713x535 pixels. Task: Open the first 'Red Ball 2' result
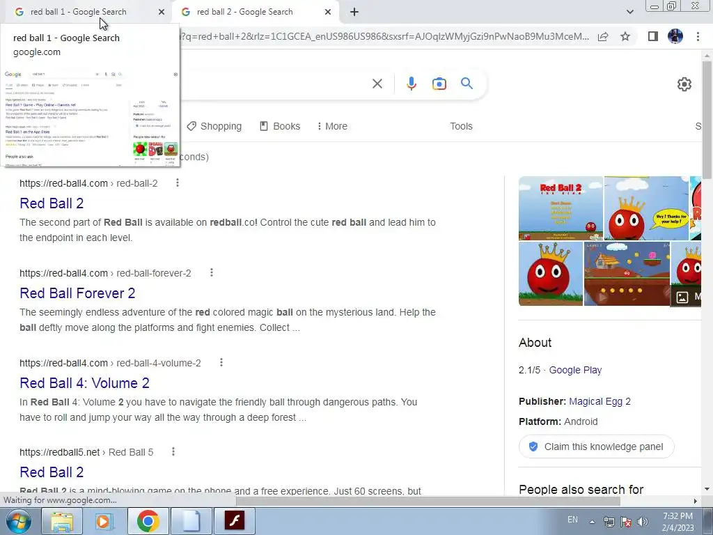[52, 203]
